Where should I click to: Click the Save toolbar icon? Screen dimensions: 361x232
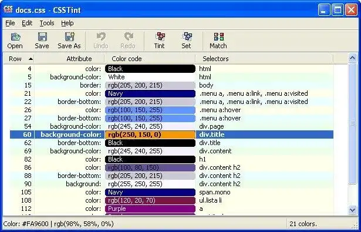(42, 41)
